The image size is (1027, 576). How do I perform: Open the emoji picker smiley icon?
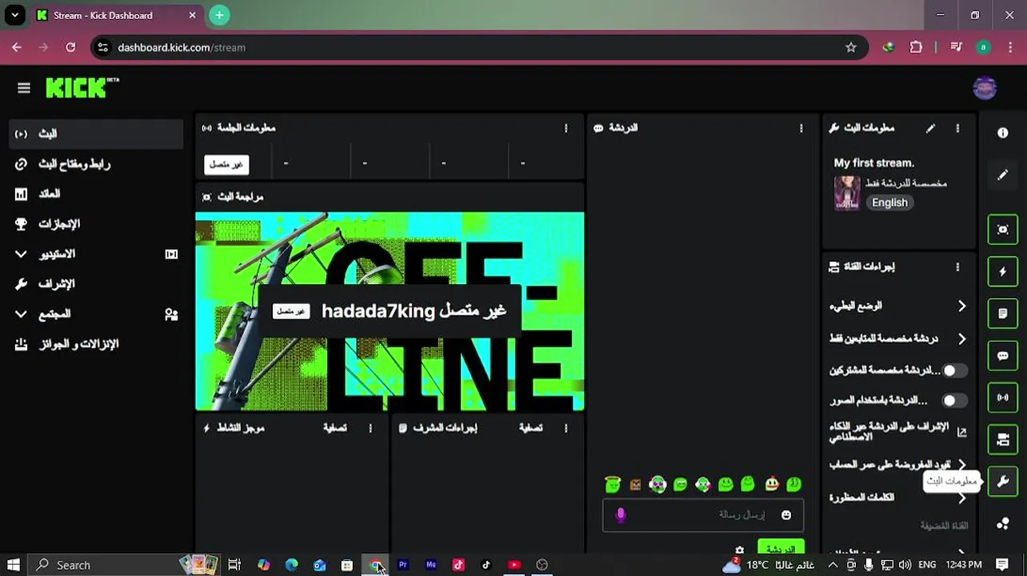point(786,515)
